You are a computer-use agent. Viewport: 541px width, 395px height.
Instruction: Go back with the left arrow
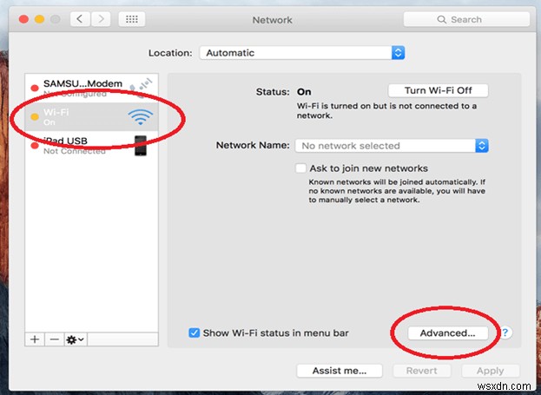point(80,19)
